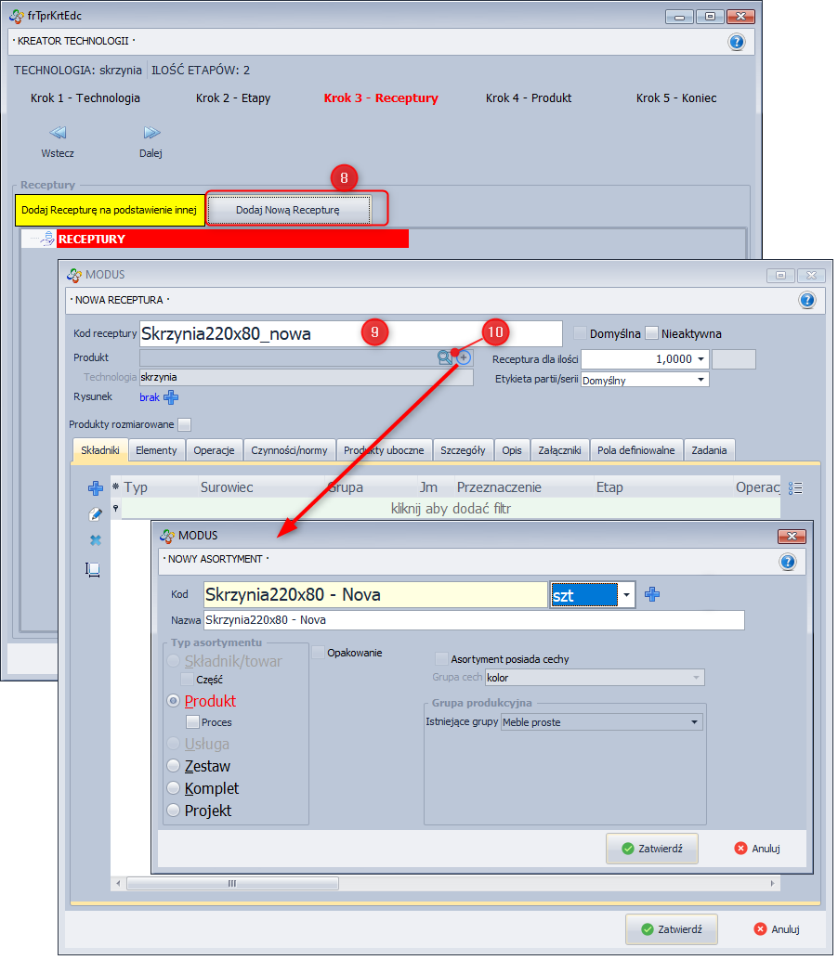
Task: Switch to the Operacje tab
Action: tap(214, 450)
